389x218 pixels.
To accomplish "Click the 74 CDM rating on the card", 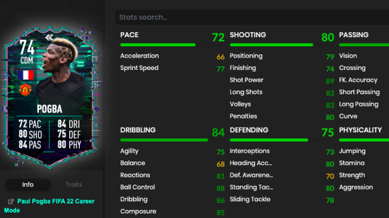I will [x=27, y=52].
